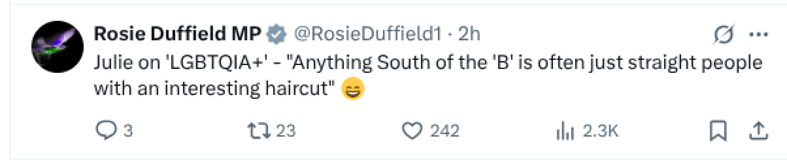Bookmark the tweet with the bookmark icon

[718, 131]
